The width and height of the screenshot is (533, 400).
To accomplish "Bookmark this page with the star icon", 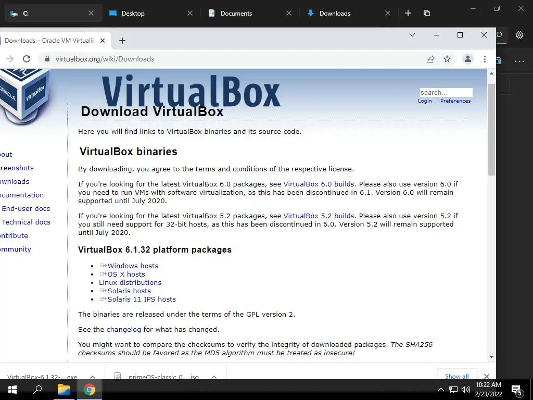I will point(447,59).
